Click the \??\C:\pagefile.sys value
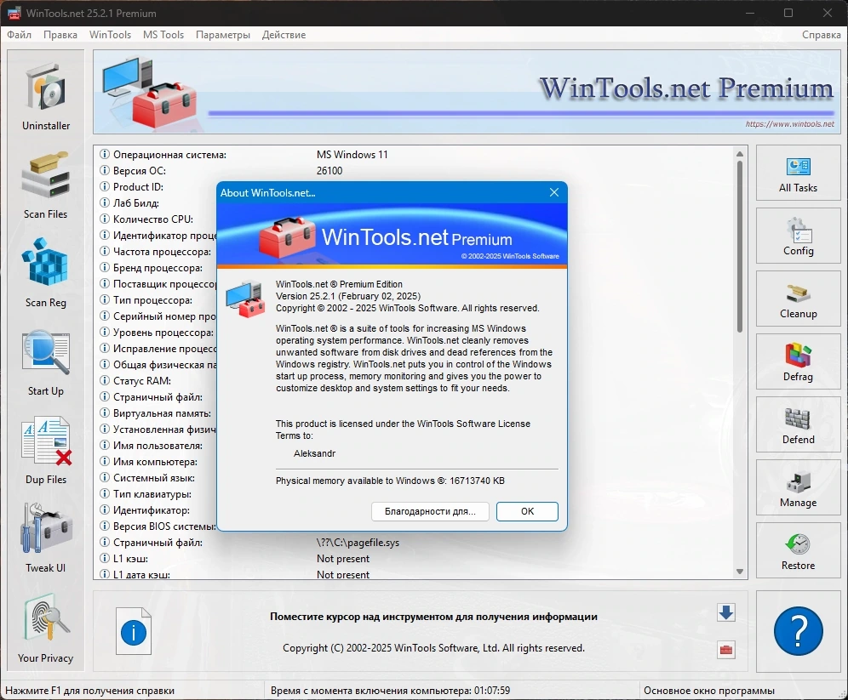The height and width of the screenshot is (700, 848). point(358,543)
